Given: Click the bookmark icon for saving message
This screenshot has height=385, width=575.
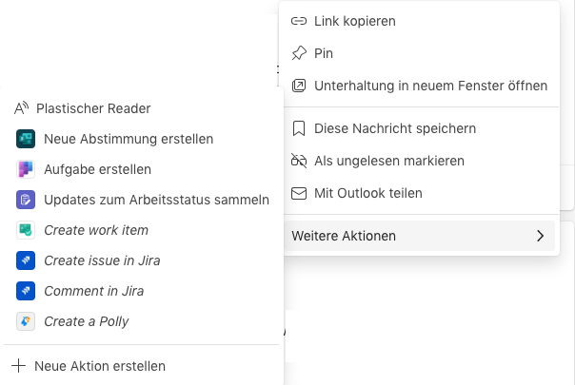Looking at the screenshot, I should pyautogui.click(x=299, y=128).
